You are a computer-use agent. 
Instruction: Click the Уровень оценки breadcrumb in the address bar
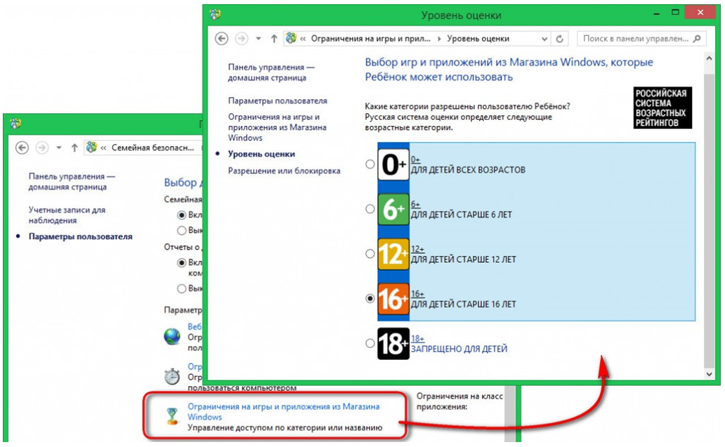click(x=478, y=39)
